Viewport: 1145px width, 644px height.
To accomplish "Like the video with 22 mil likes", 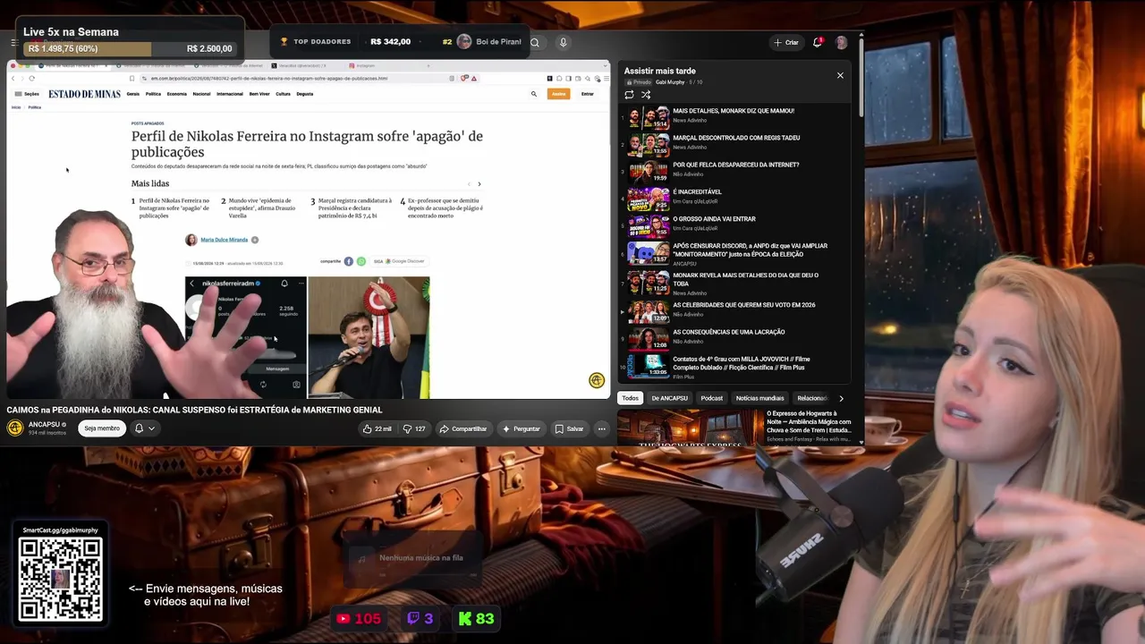I will coord(377,428).
